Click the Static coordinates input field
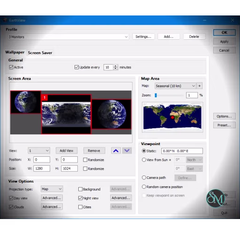The image size is (240, 234). point(182,151)
